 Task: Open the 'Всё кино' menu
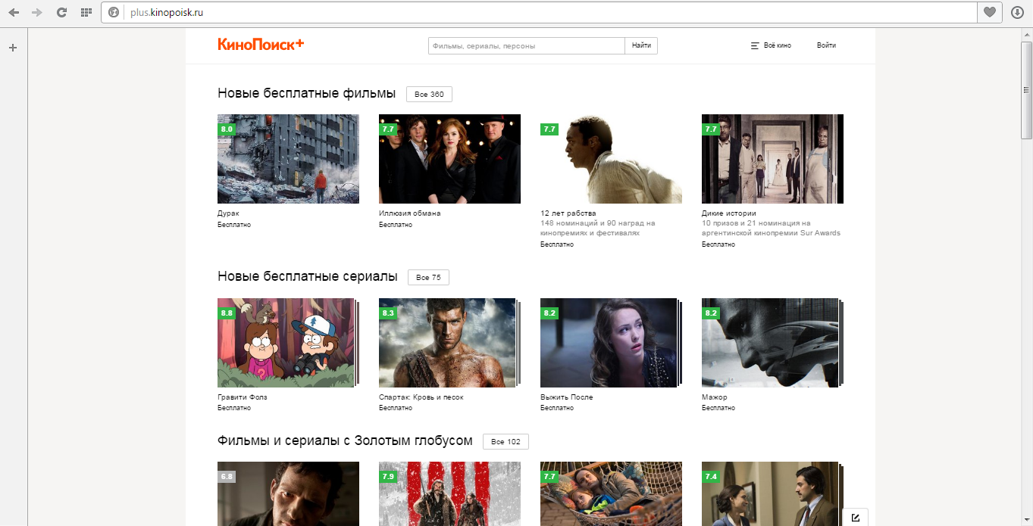click(771, 45)
